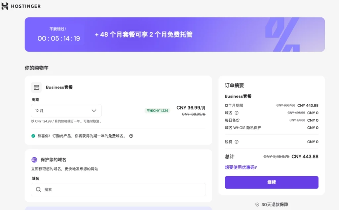339x210 pixels.
Task: Click the chevron arrow in period dropdown
Action: tap(94, 111)
